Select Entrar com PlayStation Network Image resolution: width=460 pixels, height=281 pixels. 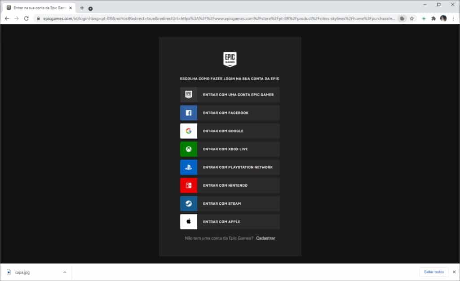(x=230, y=167)
